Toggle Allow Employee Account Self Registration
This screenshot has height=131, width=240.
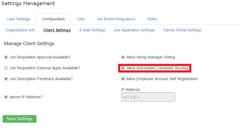[x=123, y=79]
